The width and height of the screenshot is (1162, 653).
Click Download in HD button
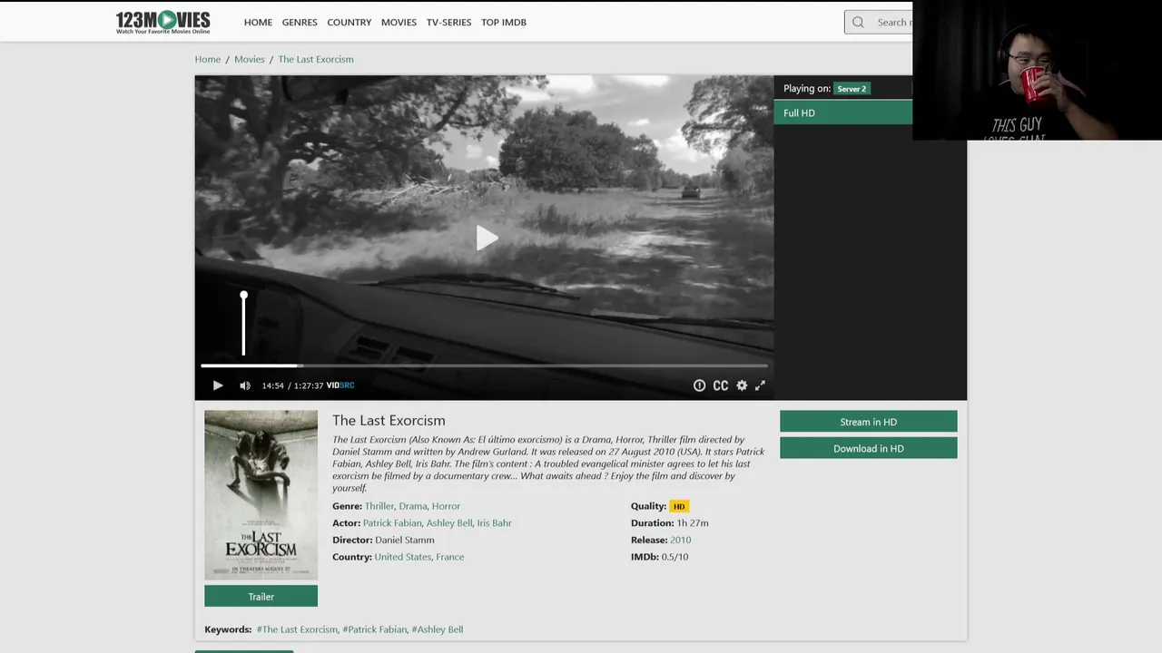[x=868, y=448]
